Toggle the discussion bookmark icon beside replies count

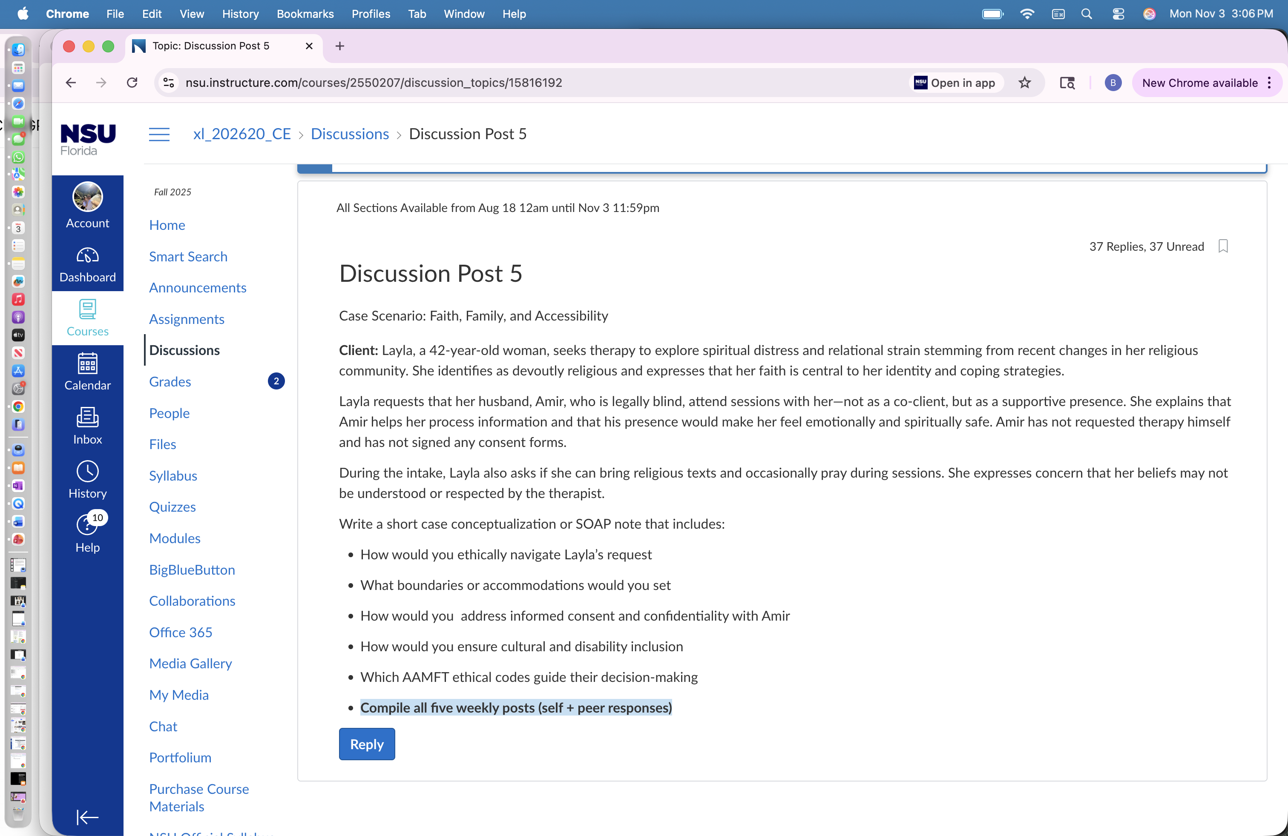click(x=1223, y=246)
